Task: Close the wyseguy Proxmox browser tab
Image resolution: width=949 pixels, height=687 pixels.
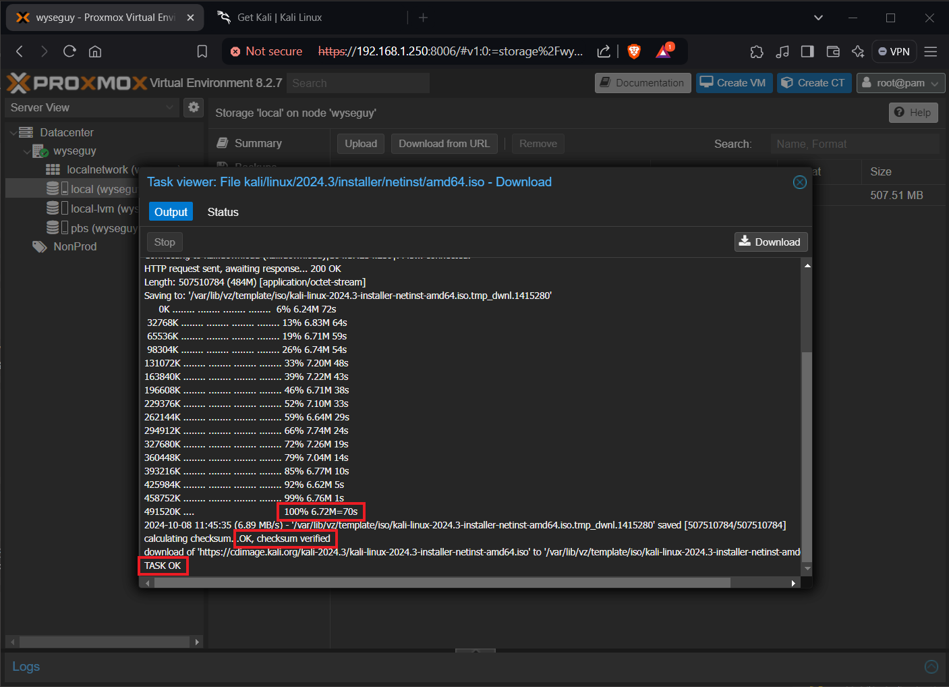Action: pyautogui.click(x=190, y=18)
